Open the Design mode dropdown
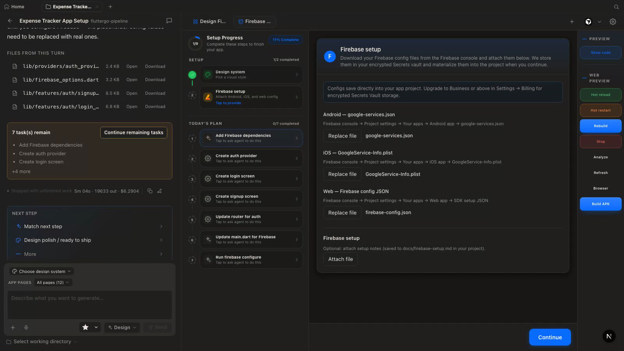This screenshot has height=351, width=624. coord(122,328)
